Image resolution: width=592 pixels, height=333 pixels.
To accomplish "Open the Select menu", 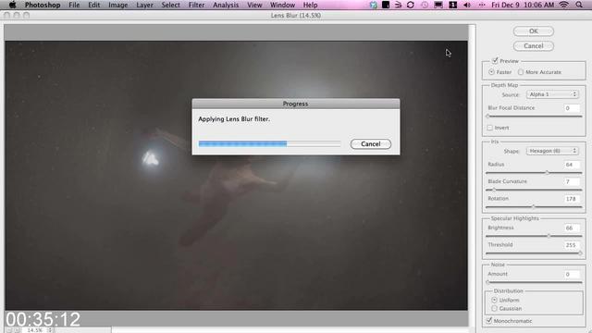I will click(170, 5).
